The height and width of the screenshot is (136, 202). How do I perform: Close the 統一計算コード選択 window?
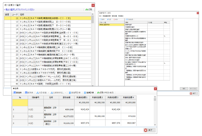(93, 5)
